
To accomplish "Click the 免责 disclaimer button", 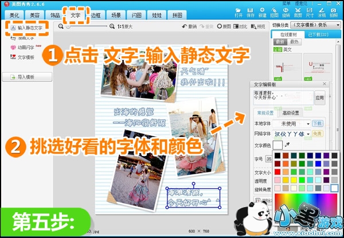I will [318, 134].
